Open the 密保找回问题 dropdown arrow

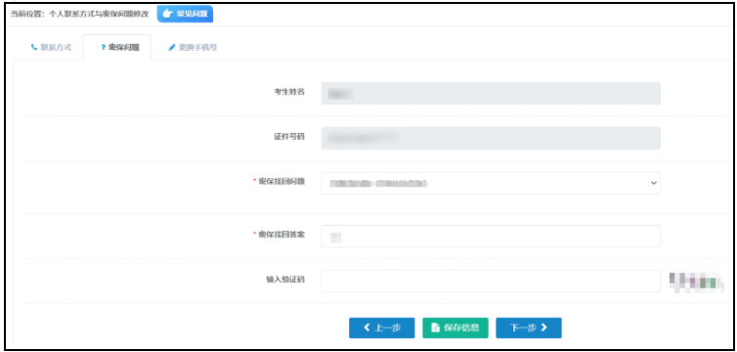[x=653, y=183]
